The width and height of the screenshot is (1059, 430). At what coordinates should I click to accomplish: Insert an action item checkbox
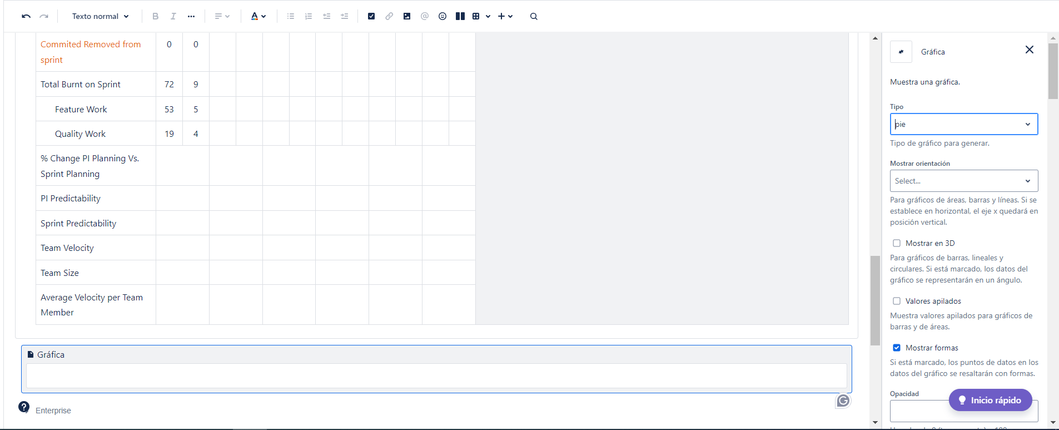(371, 16)
